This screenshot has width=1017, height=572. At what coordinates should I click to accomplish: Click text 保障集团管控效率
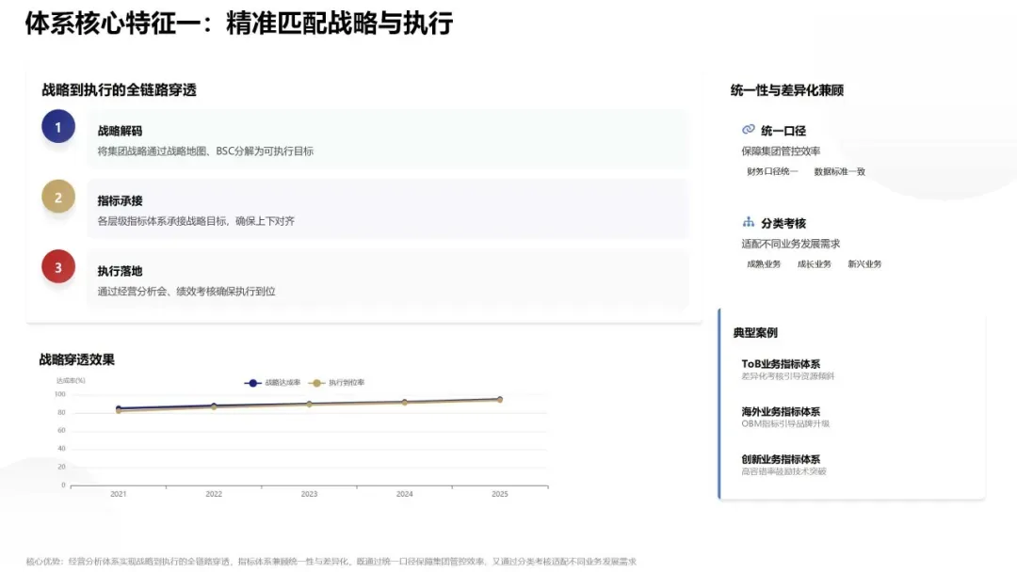pyautogui.click(x=781, y=151)
